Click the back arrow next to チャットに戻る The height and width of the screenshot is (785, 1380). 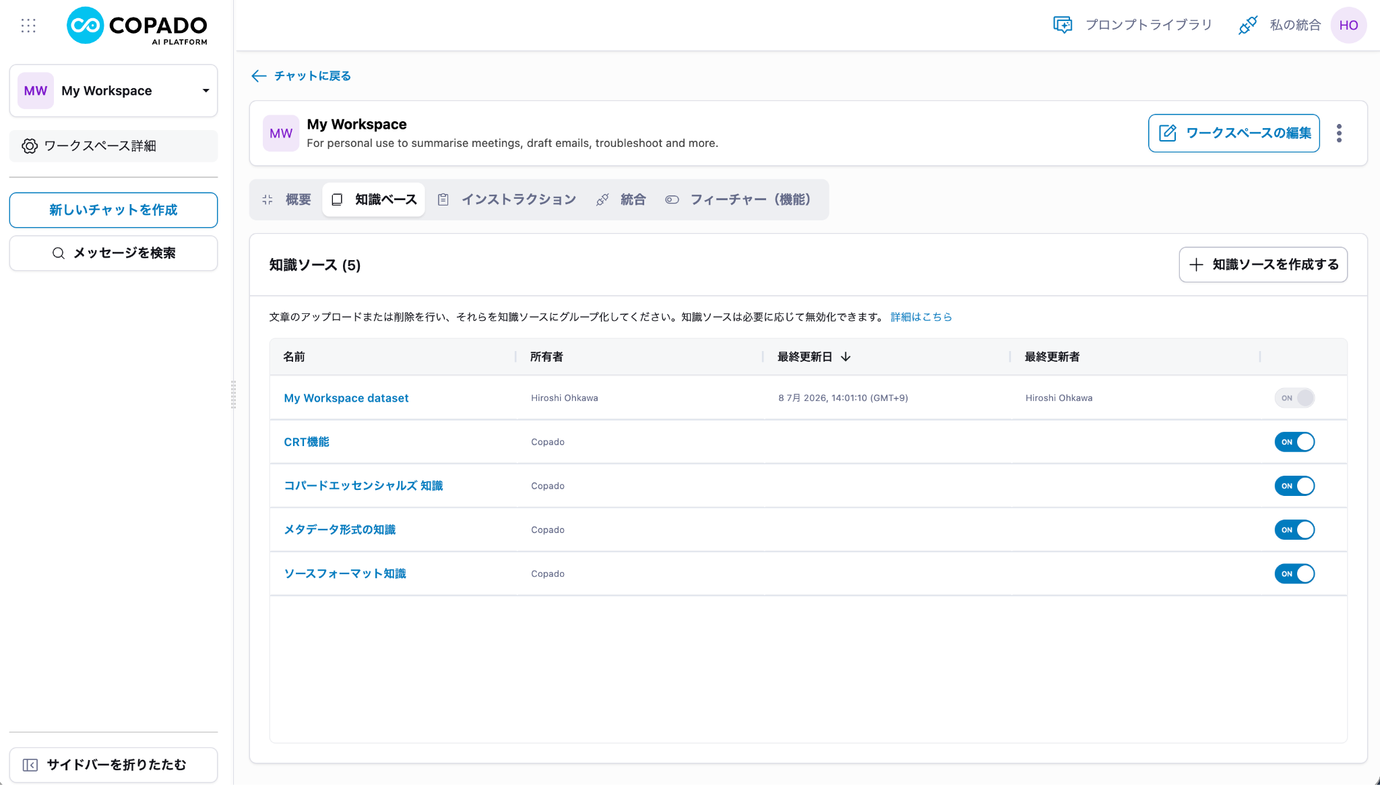[259, 76]
